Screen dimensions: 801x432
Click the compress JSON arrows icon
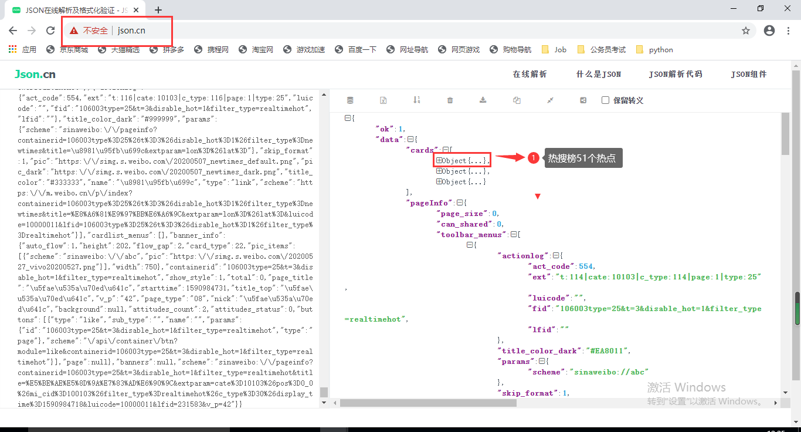coord(550,100)
